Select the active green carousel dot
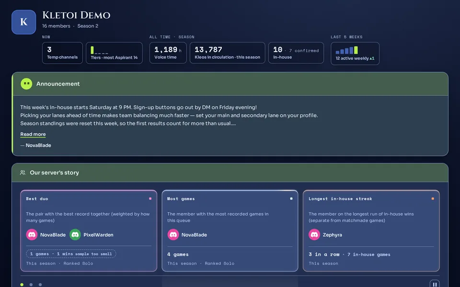460x287 pixels. (22, 285)
